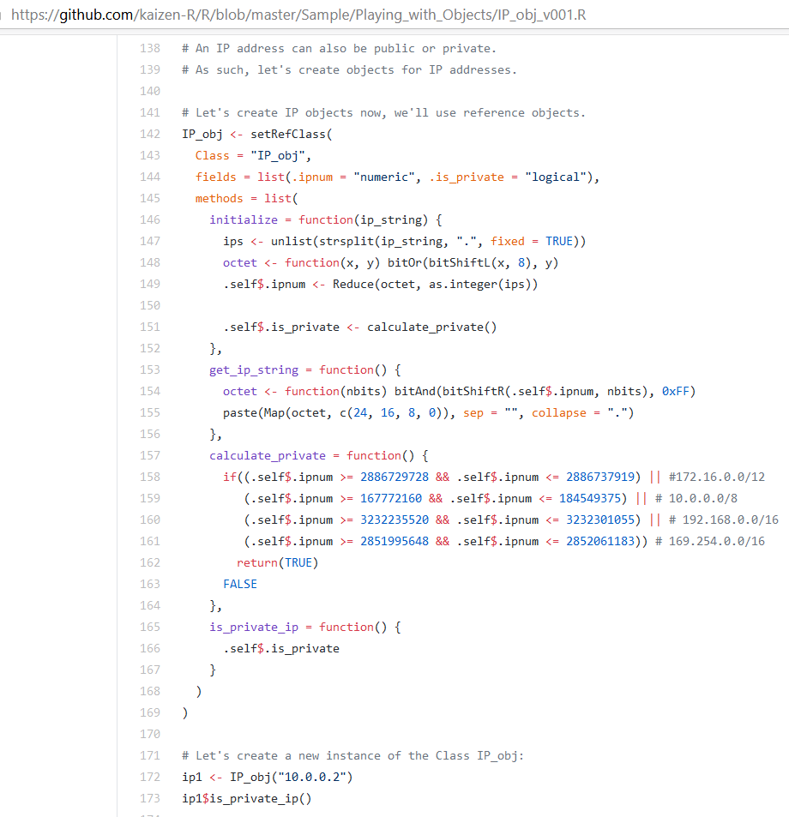The height and width of the screenshot is (817, 789).
Task: Click 'Reduce(octet, as.integer(ips))' text
Action: click(x=435, y=284)
